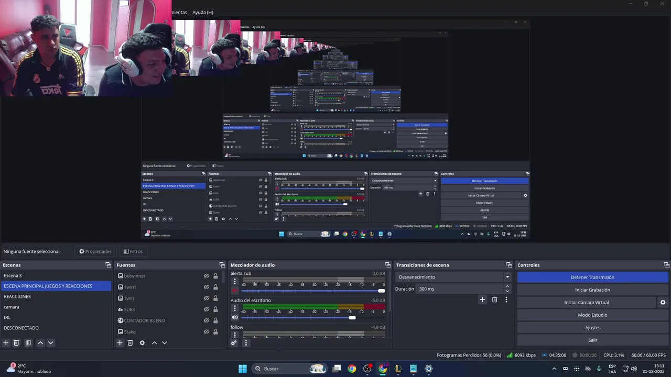Image resolution: width=671 pixels, height=377 pixels.
Task: Open audio mixer options menu at bottom
Action: 246,343
